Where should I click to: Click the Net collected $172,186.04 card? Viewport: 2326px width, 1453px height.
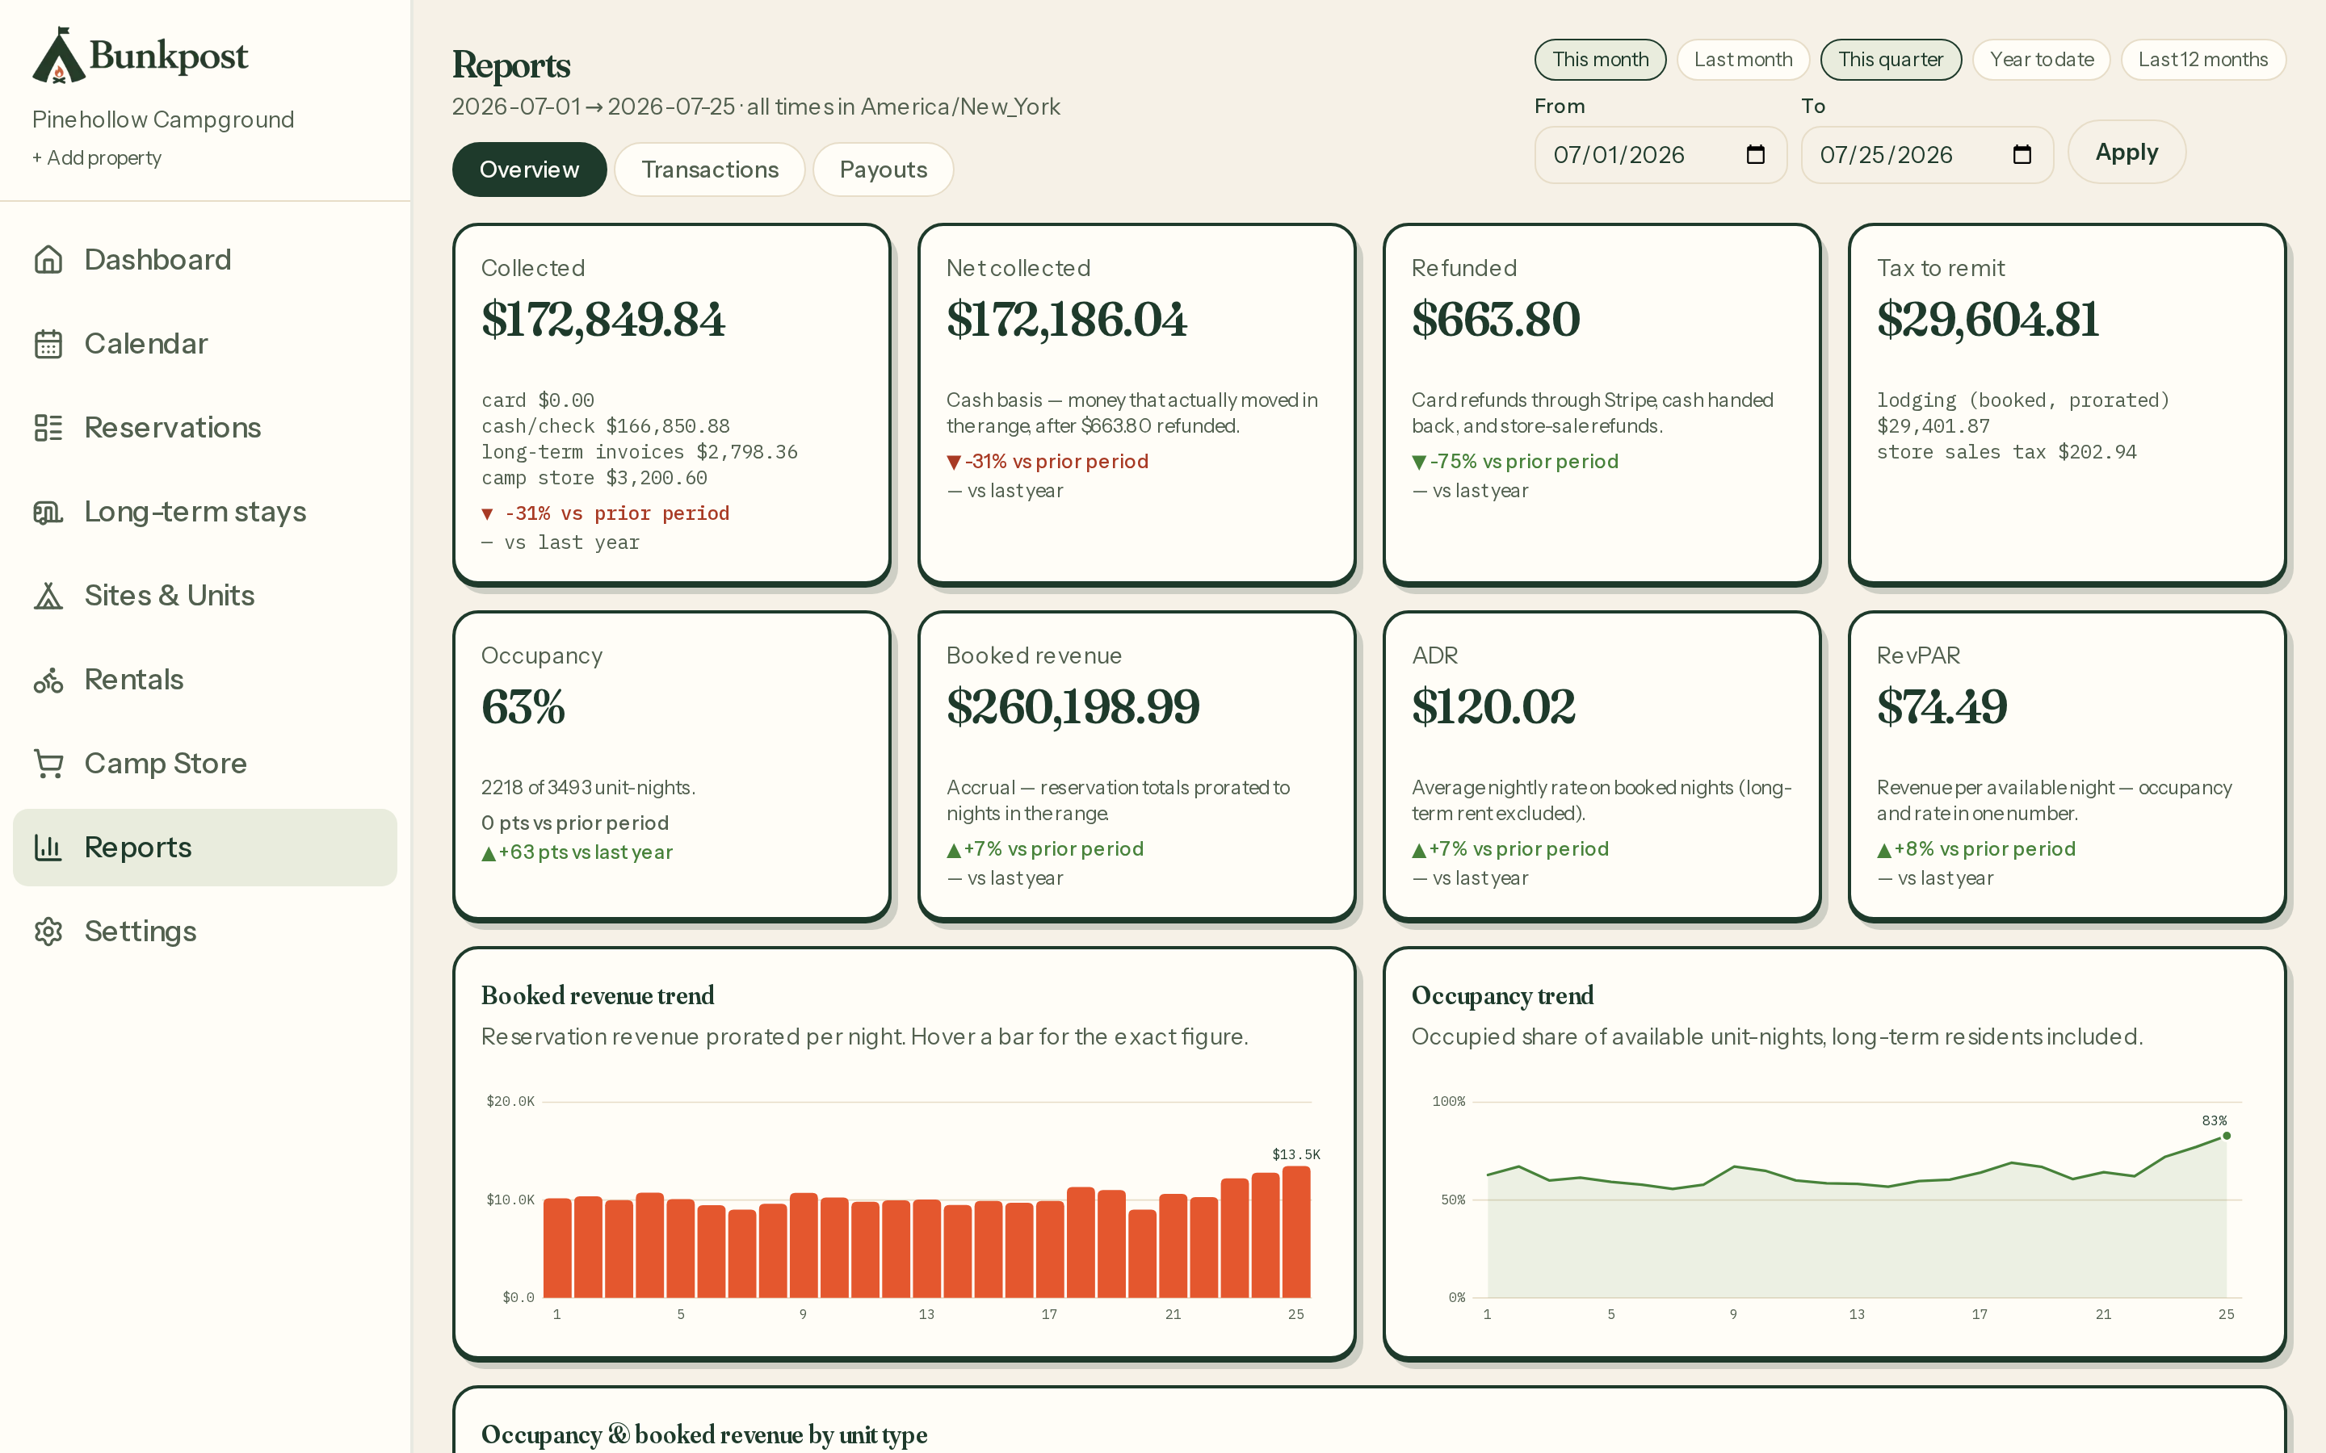(x=1136, y=404)
